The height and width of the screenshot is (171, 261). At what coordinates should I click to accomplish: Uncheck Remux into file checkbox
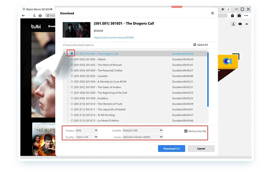click(186, 131)
